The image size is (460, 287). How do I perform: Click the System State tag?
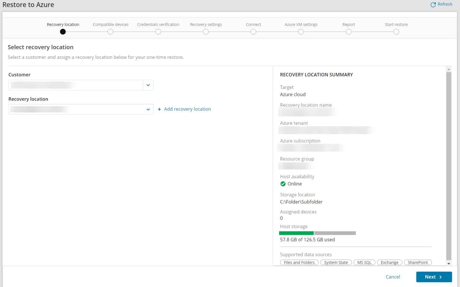(336, 262)
